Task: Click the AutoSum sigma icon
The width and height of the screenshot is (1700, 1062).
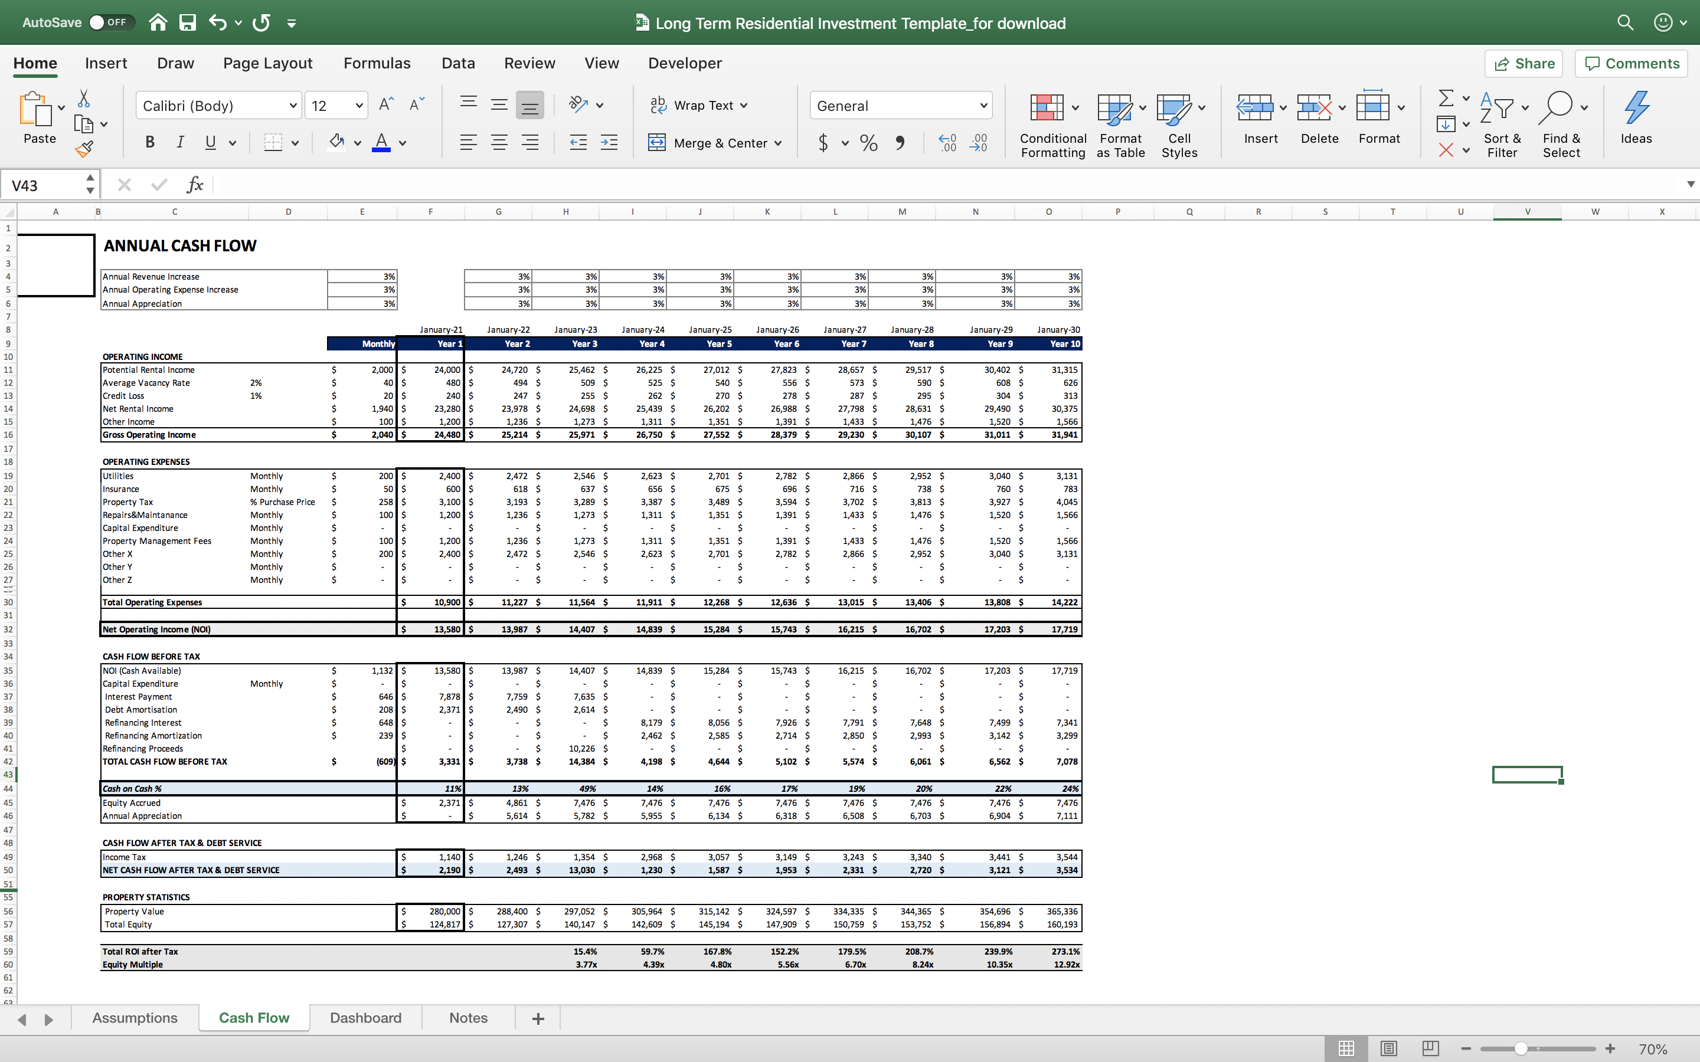Action: click(x=1446, y=97)
